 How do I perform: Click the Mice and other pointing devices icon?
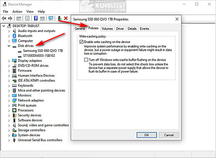point(14,90)
